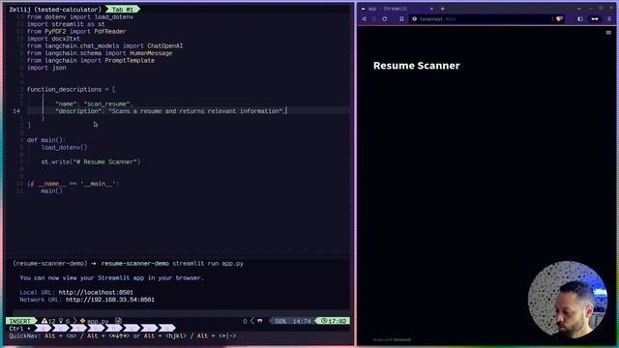
Task: Click the clock 17:02 status segment
Action: (x=333, y=321)
